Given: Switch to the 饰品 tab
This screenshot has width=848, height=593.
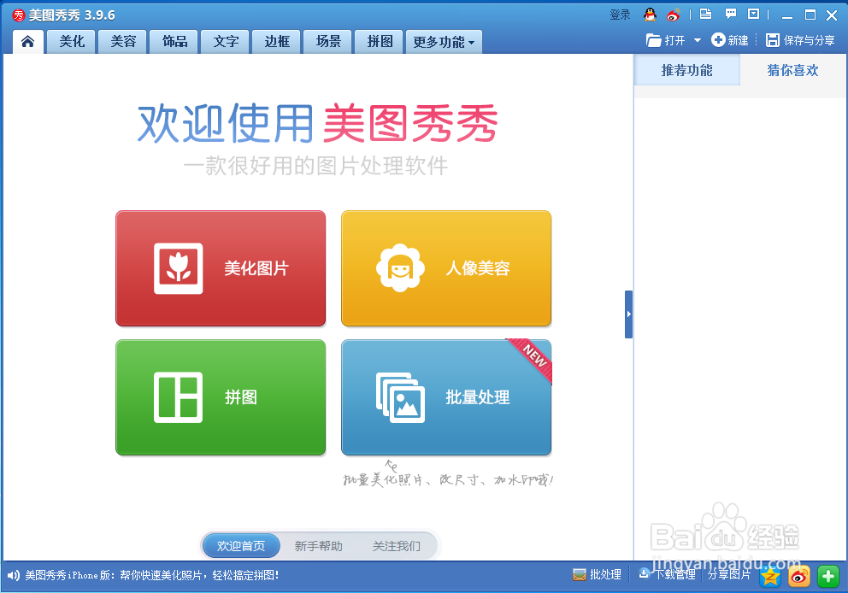Looking at the screenshot, I should click(x=174, y=42).
